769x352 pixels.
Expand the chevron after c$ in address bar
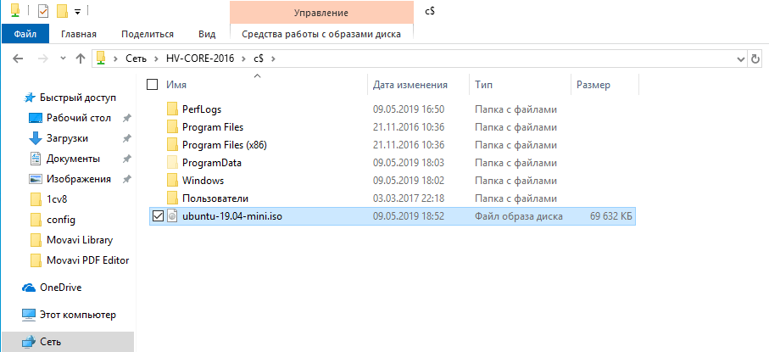[x=274, y=59]
